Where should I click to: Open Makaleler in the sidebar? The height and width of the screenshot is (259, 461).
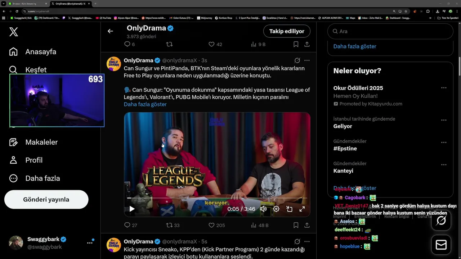33,142
